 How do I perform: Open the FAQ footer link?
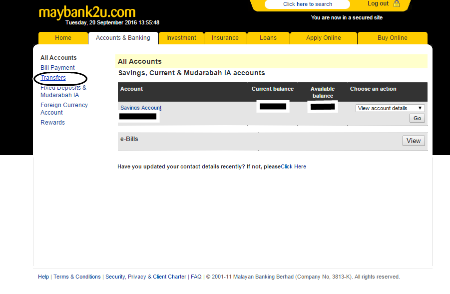tap(196, 277)
